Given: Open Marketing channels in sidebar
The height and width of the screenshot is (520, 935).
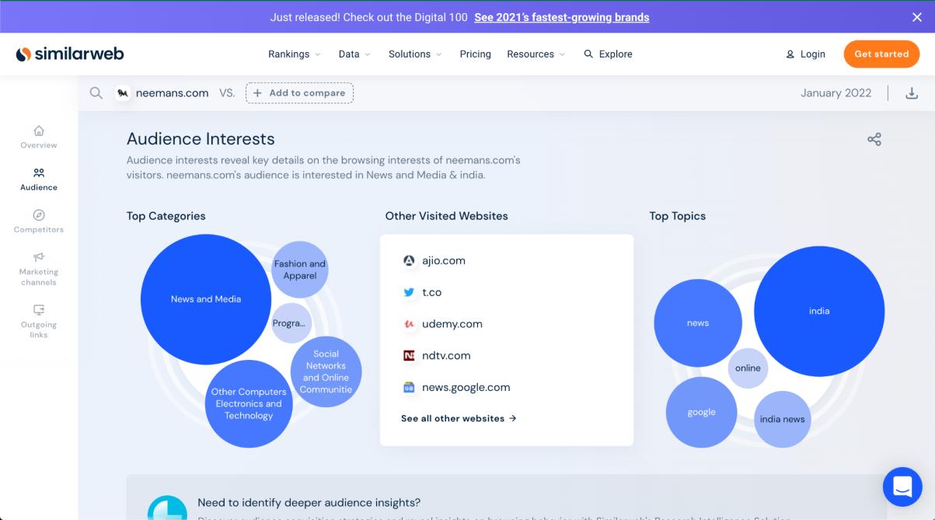Looking at the screenshot, I should (39, 269).
